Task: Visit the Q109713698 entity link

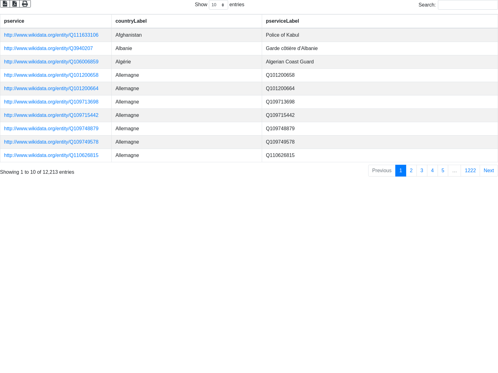Action: (51, 102)
